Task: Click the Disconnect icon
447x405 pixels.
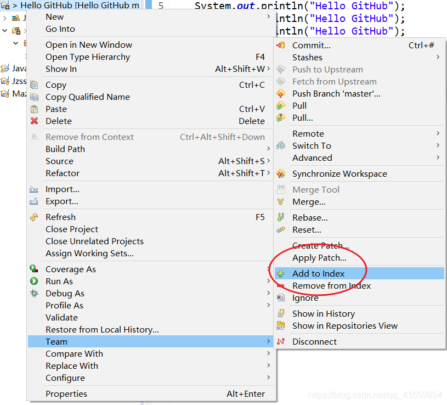Action: [281, 341]
